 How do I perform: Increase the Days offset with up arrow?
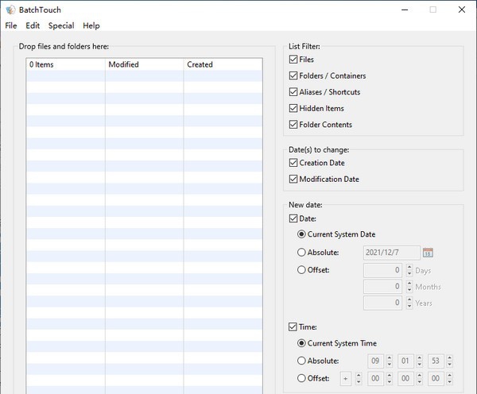tap(409, 267)
